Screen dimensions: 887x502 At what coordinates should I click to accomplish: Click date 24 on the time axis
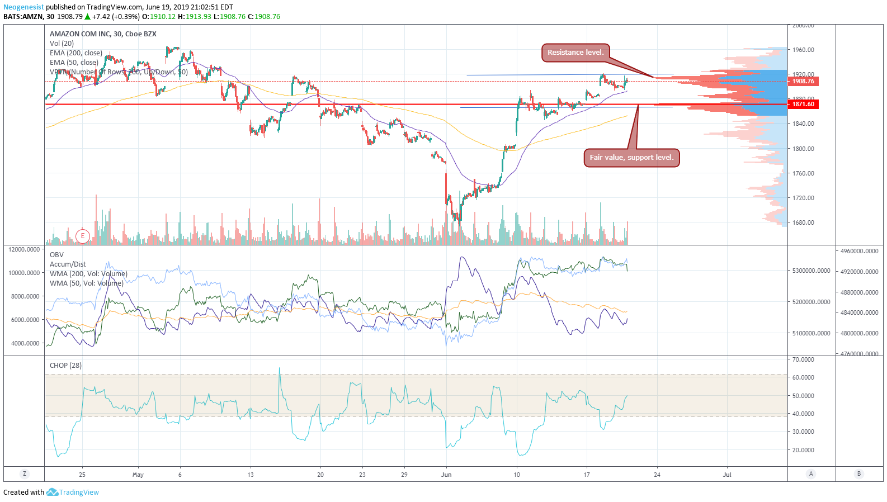(x=657, y=475)
